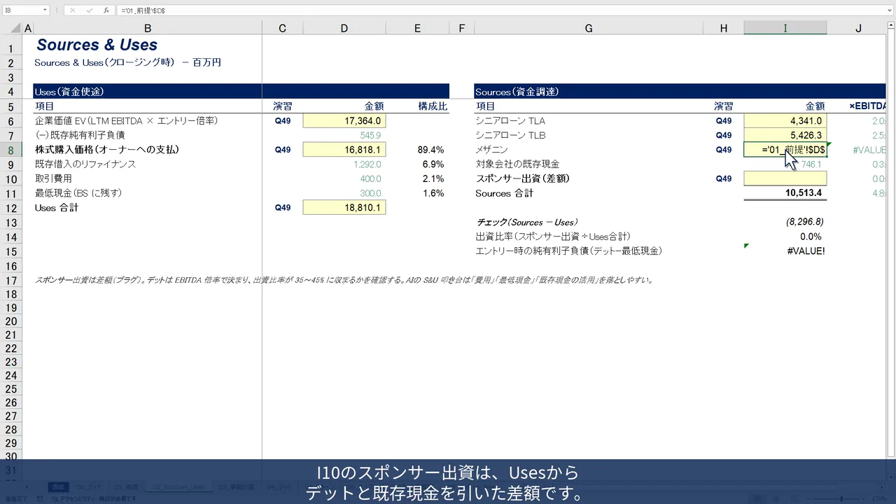
Task: Select column I header
Action: (x=785, y=29)
